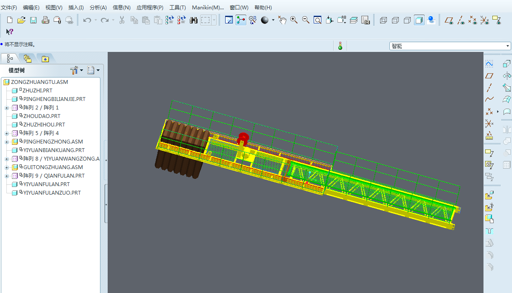Click the sphere appearance color icon
Screen dimensions: 512x293
[x=265, y=20]
